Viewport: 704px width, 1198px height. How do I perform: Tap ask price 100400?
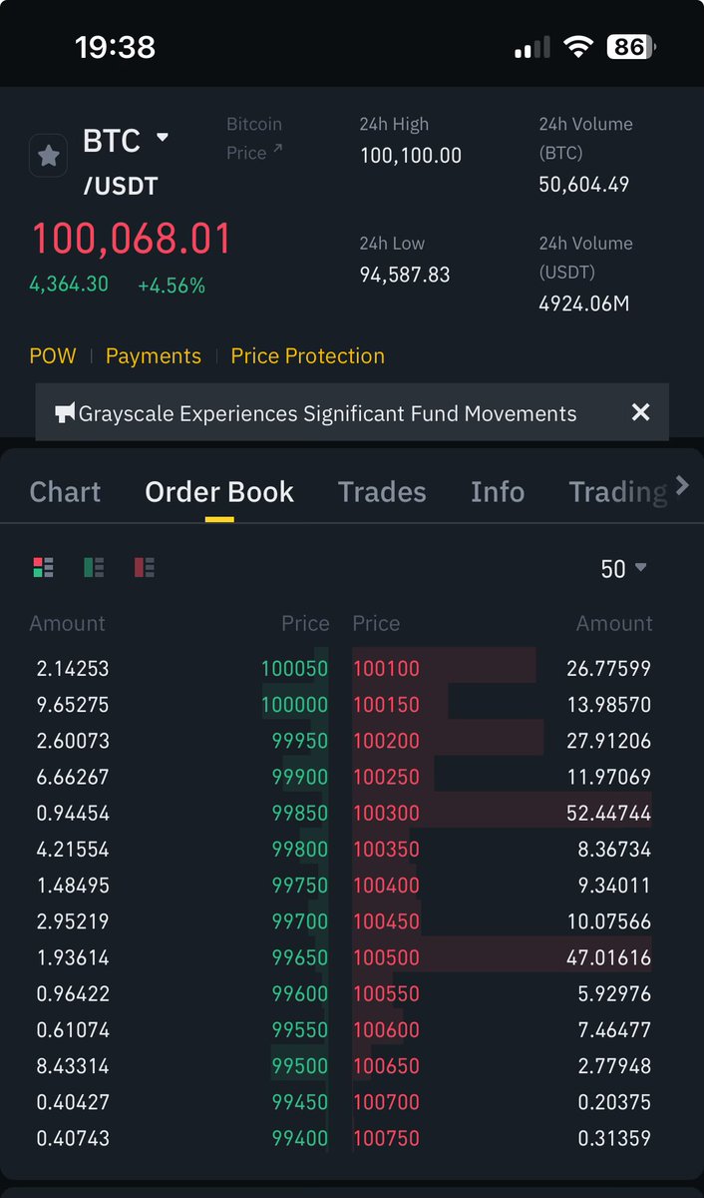tap(387, 886)
